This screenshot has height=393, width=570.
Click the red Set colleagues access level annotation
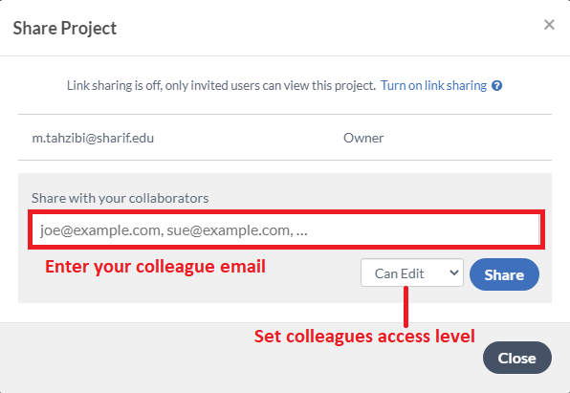coord(364,336)
